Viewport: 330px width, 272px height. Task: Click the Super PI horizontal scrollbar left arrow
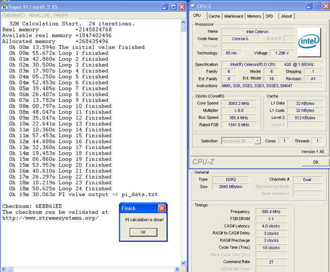pos(4,269)
